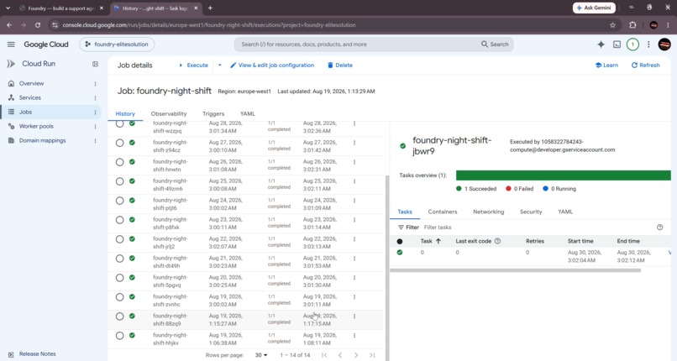The height and width of the screenshot is (361, 677).
Task: Open row menu for execution foundry-night-shift-p8fxk
Action: (x=354, y=220)
